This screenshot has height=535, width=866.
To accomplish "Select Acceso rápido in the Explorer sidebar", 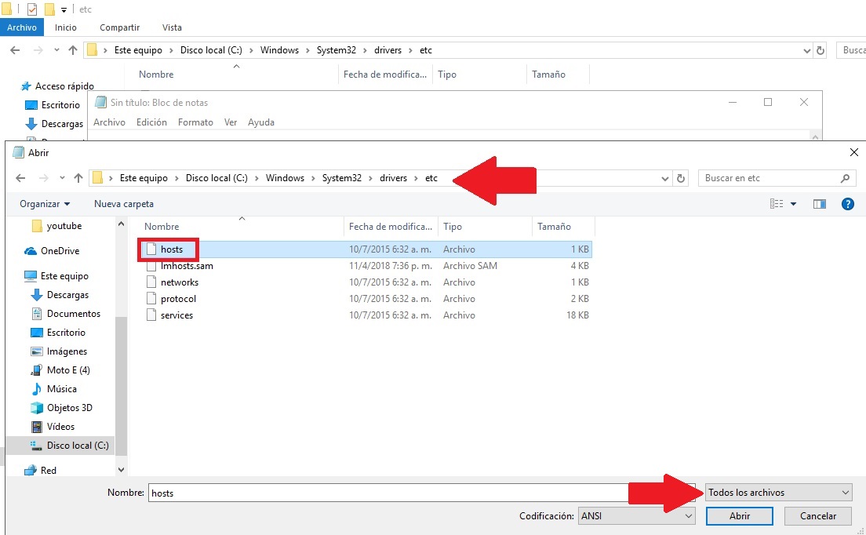I will tap(58, 86).
